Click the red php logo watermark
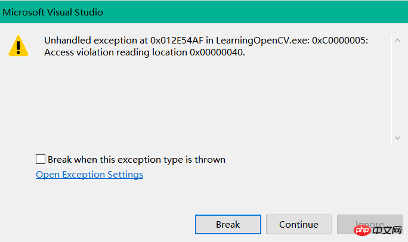408x242 pixels. (362, 230)
